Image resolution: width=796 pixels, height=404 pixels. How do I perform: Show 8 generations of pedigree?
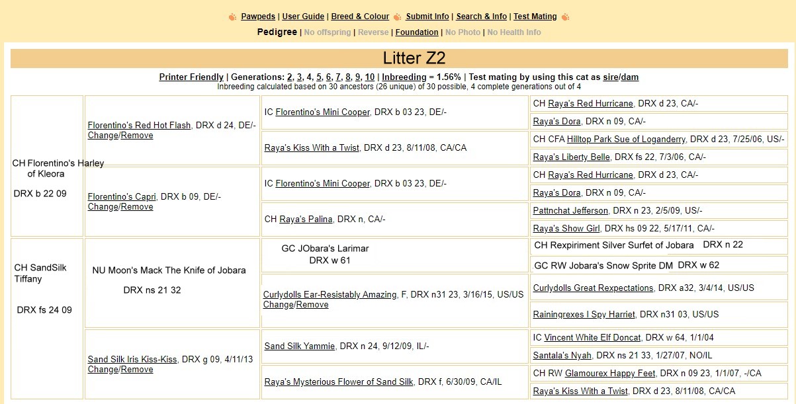[x=348, y=77]
